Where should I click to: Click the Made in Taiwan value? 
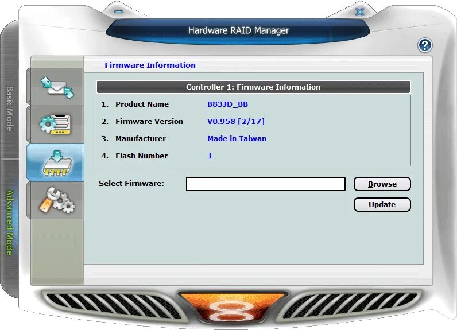point(237,139)
